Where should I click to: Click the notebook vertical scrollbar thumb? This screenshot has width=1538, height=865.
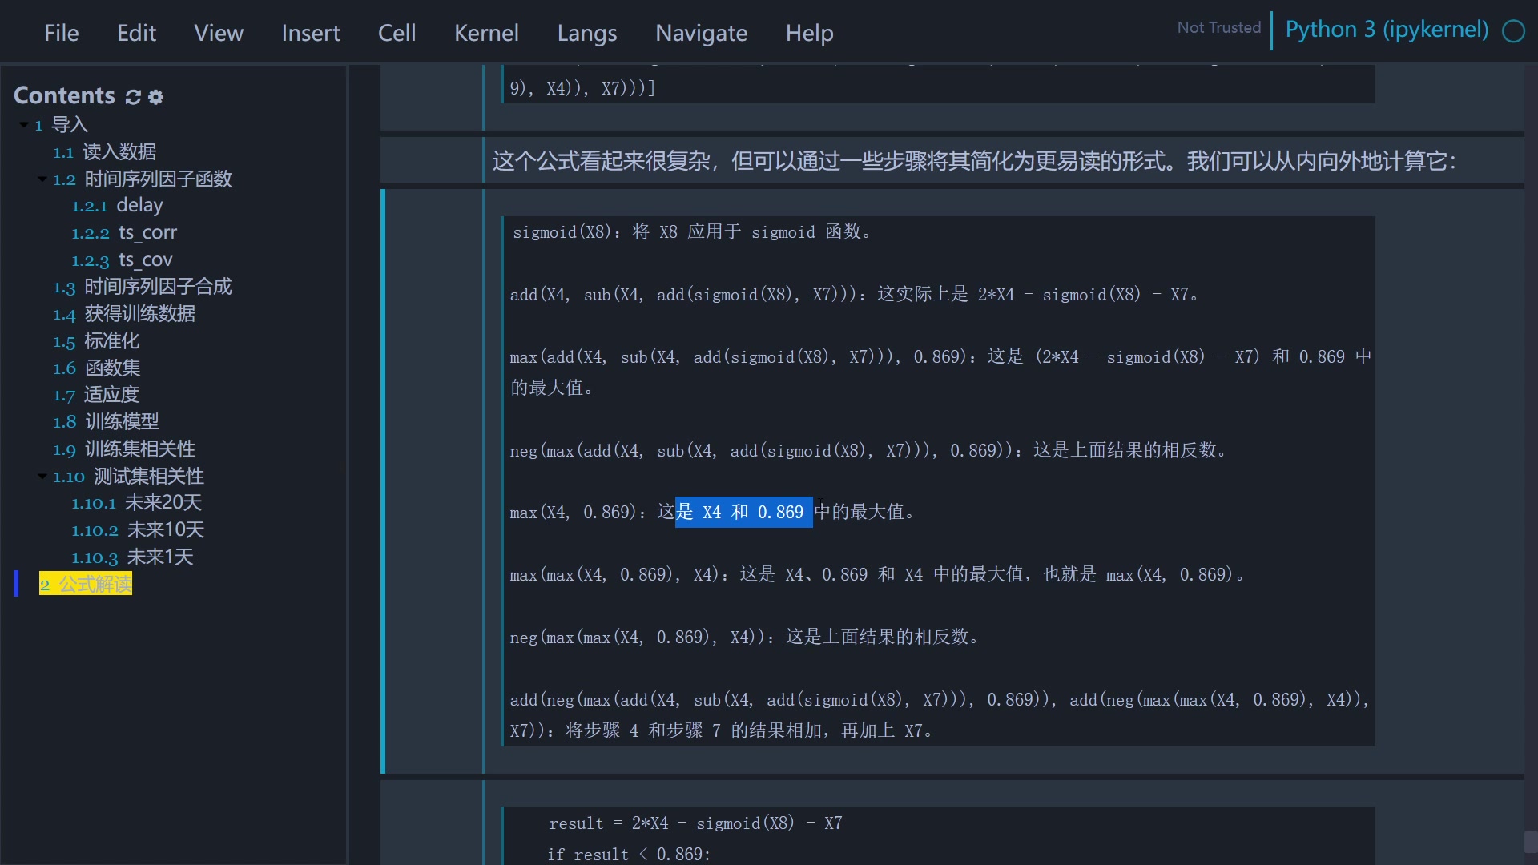pyautogui.click(x=1531, y=843)
